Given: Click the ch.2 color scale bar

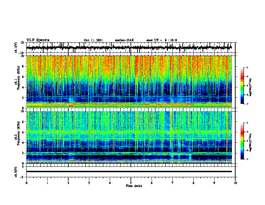Looking at the screenshot, I should [x=242, y=141].
